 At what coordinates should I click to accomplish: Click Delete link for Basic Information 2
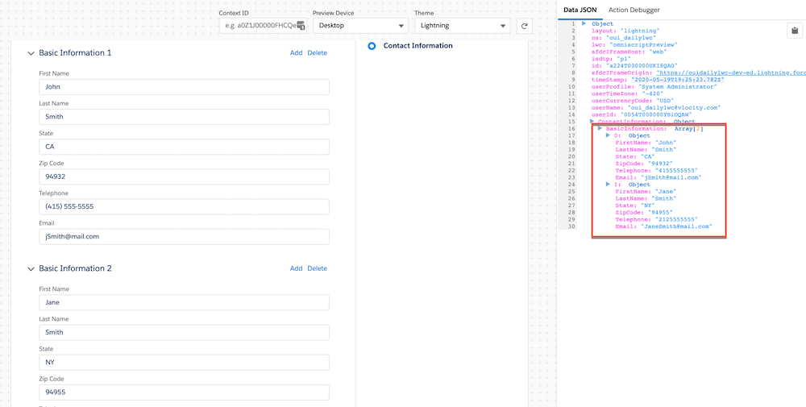(317, 268)
